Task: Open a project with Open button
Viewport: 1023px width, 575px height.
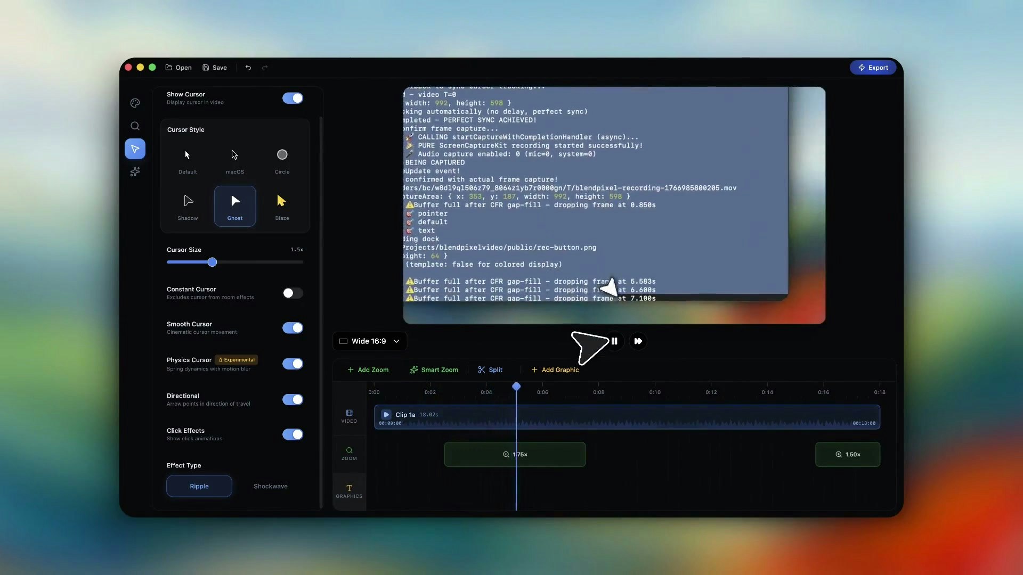Action: (178, 68)
